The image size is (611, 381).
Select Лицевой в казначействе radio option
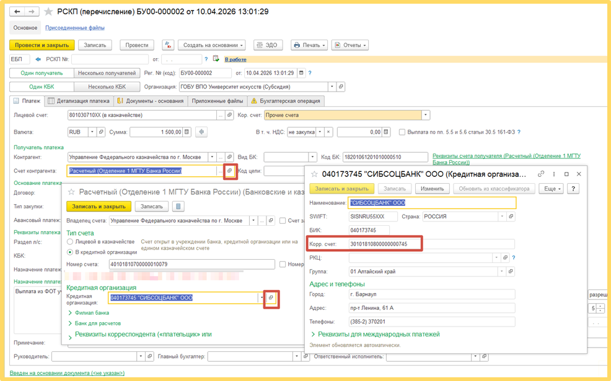pyautogui.click(x=70, y=242)
